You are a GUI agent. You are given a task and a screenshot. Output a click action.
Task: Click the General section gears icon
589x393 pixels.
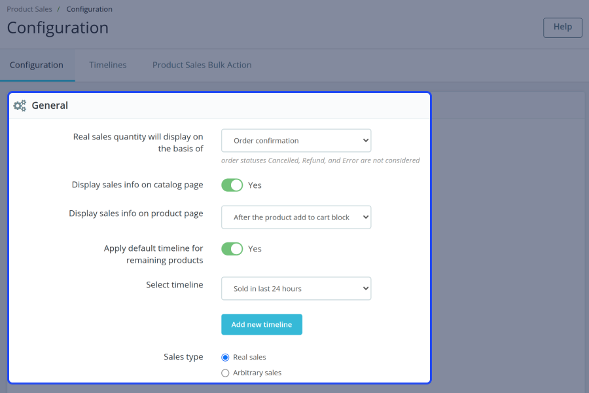20,105
